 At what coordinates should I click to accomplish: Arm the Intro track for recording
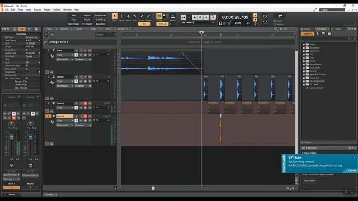[x=85, y=50]
